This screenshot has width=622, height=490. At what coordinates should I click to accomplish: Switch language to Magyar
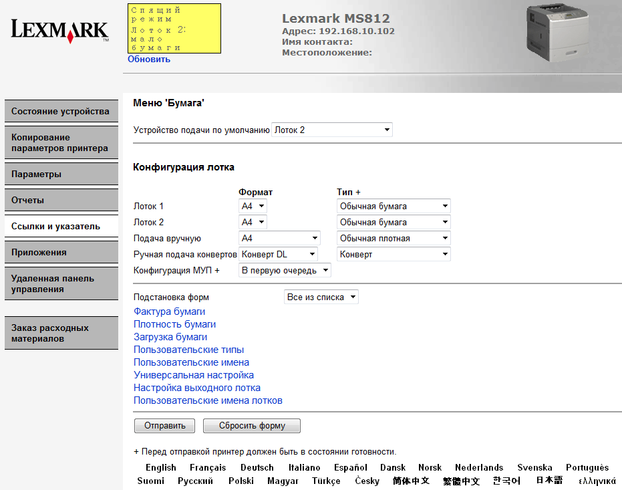(283, 481)
